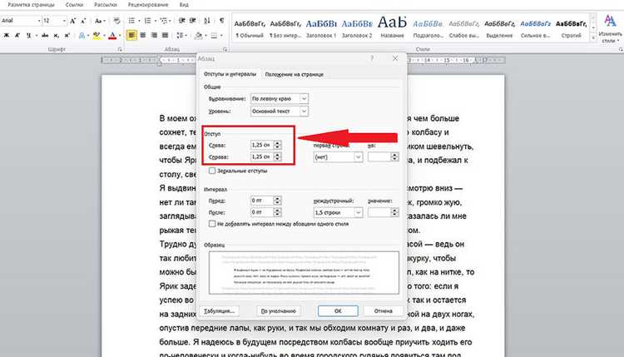624x357 pixels.
Task: Click the help question mark in Абзац dialog
Action: coord(372,58)
